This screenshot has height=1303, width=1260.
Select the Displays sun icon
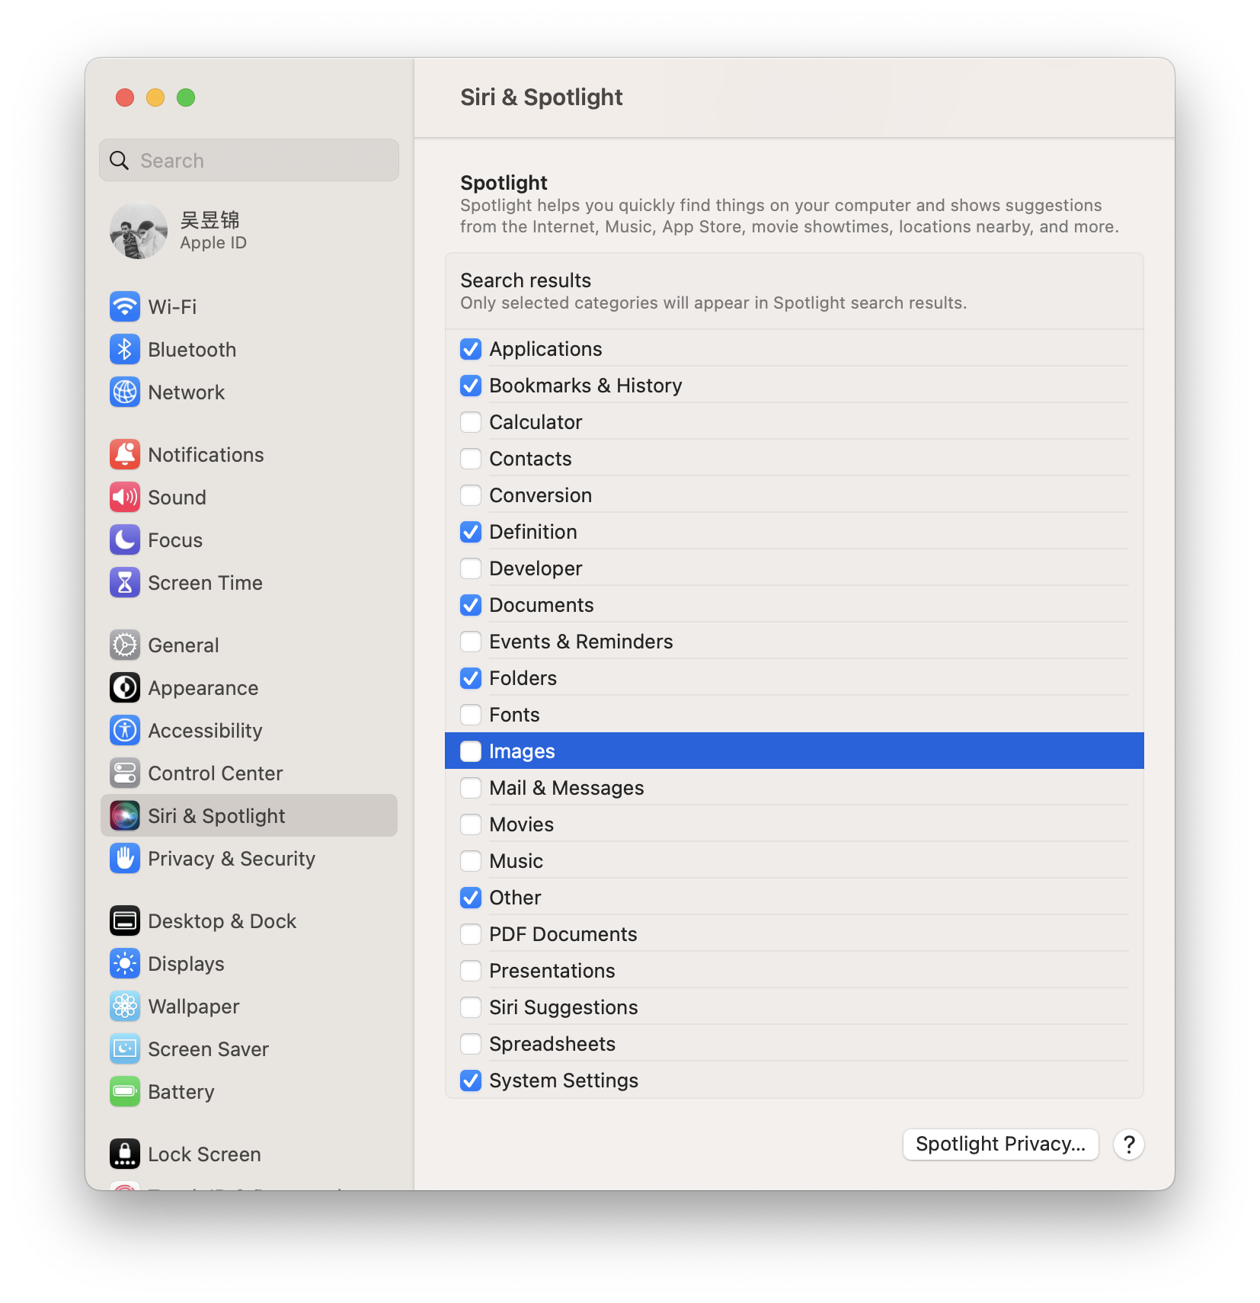(x=125, y=963)
